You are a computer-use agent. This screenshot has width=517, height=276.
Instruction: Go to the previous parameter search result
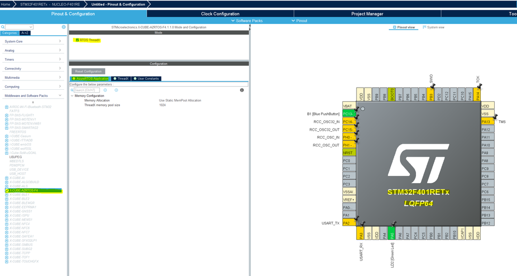(105, 90)
